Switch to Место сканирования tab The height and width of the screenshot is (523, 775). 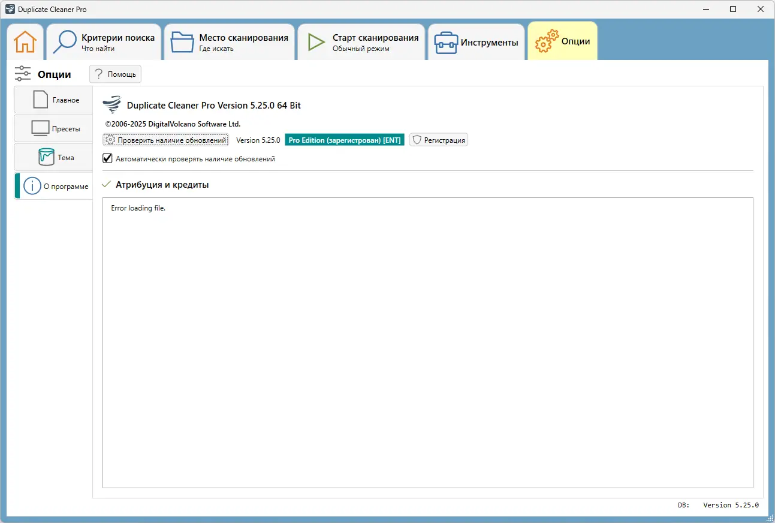(x=230, y=42)
